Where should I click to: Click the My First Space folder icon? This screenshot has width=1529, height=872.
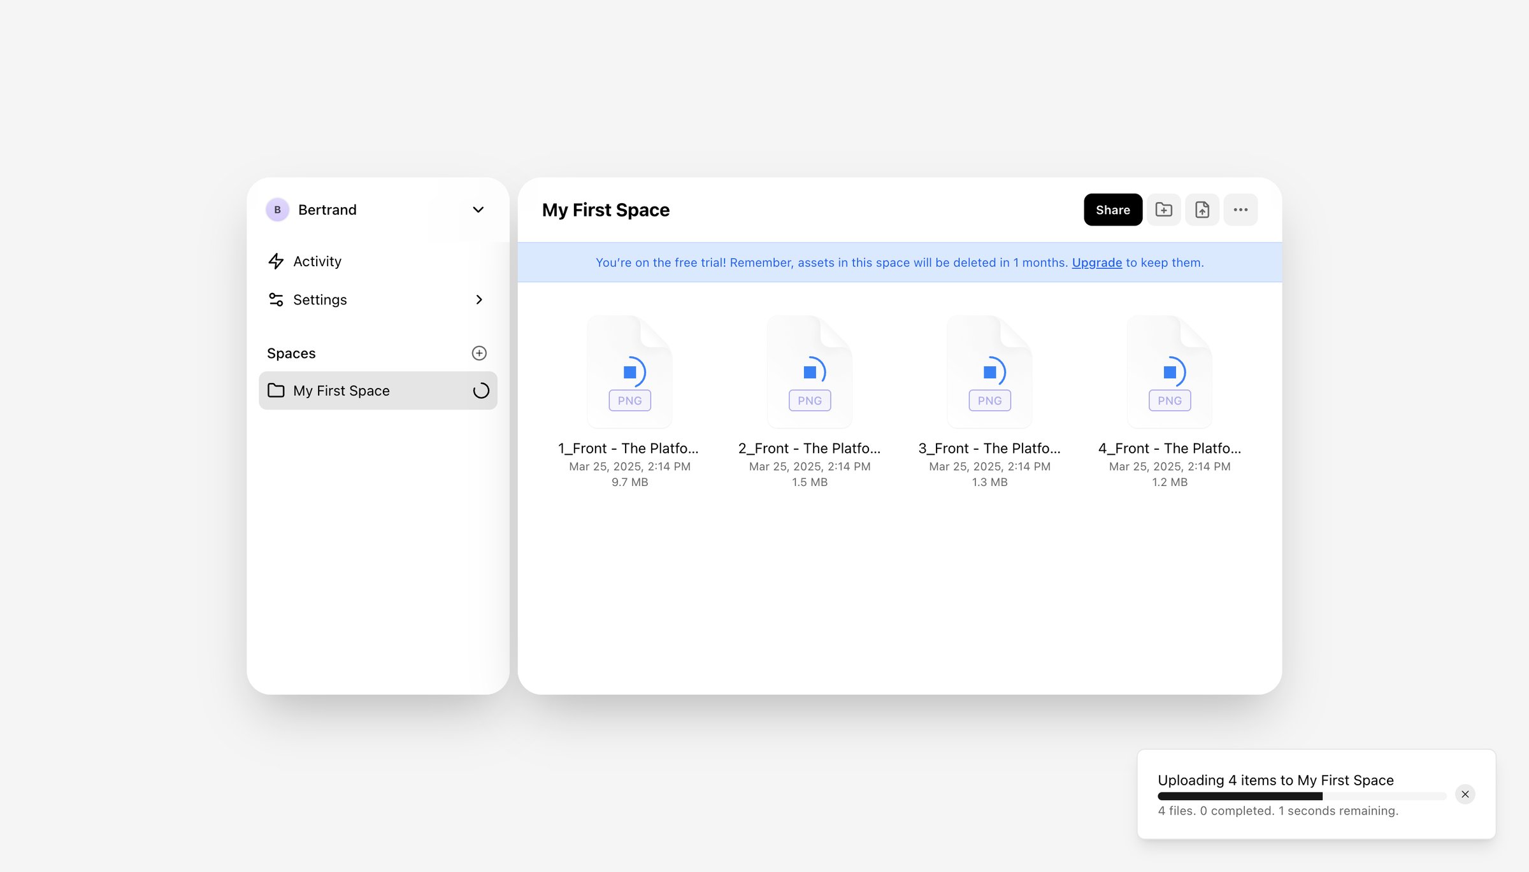pyautogui.click(x=276, y=390)
